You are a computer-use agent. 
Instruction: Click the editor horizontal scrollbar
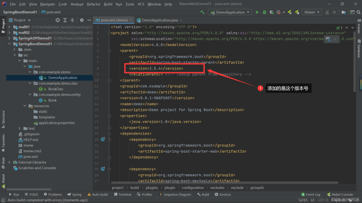(x=225, y=183)
